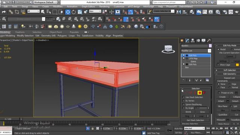
Task: Select the Select and Move tool
Action: click(67, 12)
